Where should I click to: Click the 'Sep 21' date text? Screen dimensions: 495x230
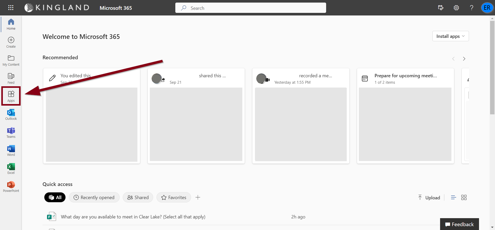coord(176,82)
